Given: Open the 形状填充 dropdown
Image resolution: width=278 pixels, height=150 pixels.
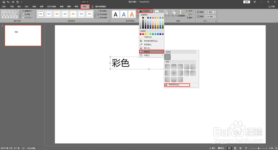Looking at the screenshot, I should point(103,11).
